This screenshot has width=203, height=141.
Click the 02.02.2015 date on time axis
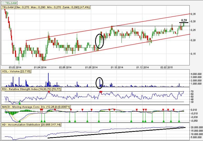click(166, 67)
